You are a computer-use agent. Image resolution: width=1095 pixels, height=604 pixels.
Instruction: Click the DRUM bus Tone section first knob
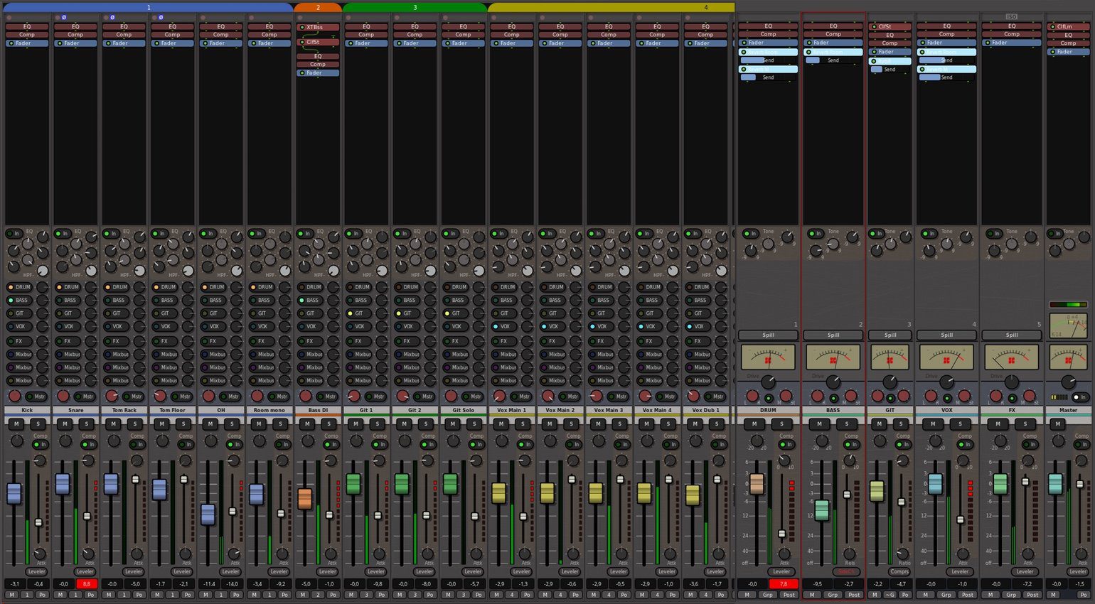click(x=750, y=250)
